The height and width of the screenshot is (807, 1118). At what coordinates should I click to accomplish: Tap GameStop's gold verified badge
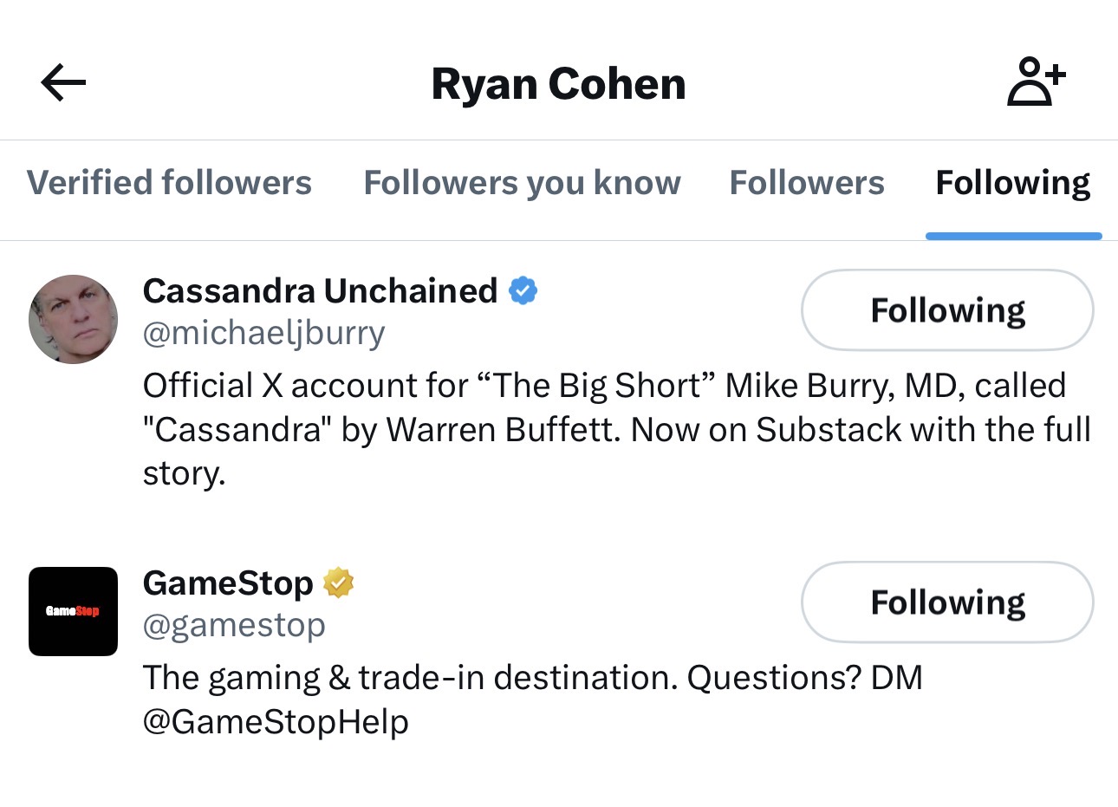(339, 582)
